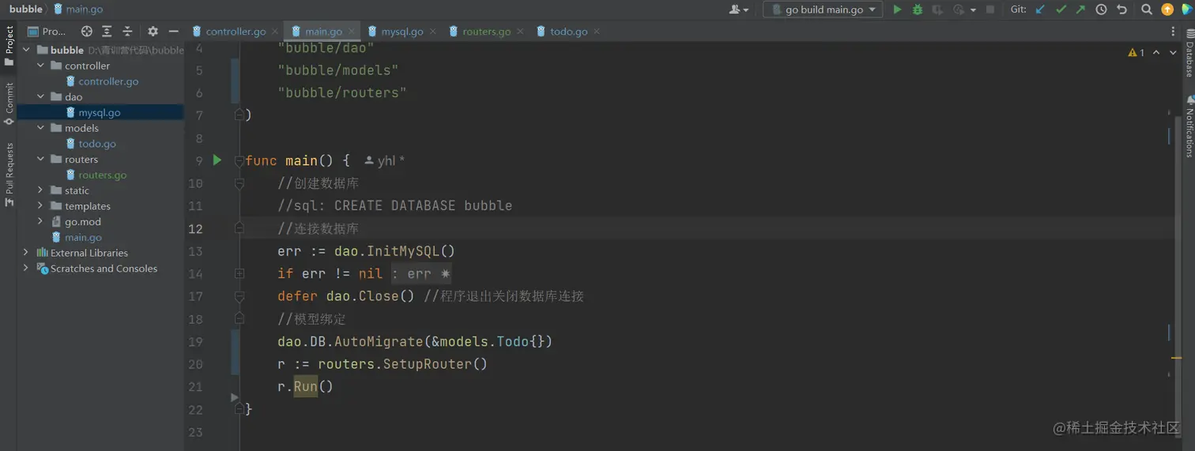Click the orange IDE update icon
This screenshot has height=451, width=1195.
tap(1167, 9)
